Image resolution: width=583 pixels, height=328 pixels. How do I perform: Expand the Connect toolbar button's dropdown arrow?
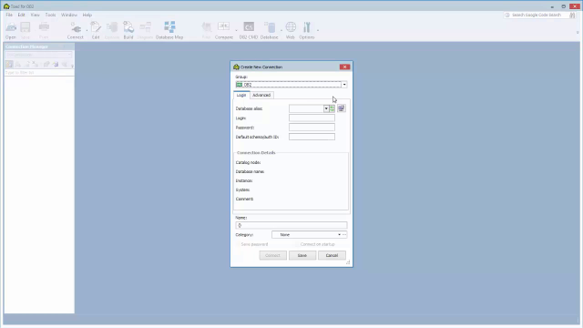coord(87,30)
